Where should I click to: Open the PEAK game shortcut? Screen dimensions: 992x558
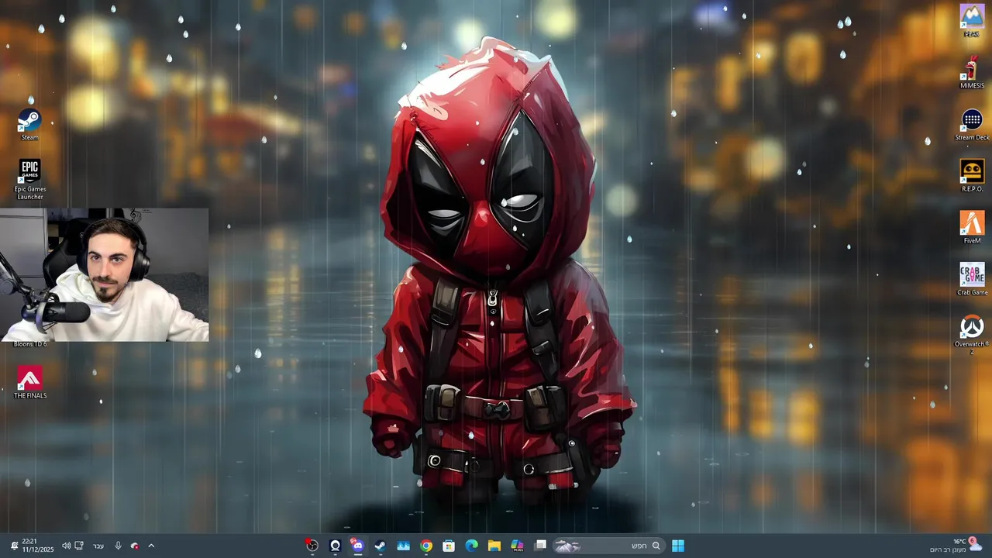972,21
